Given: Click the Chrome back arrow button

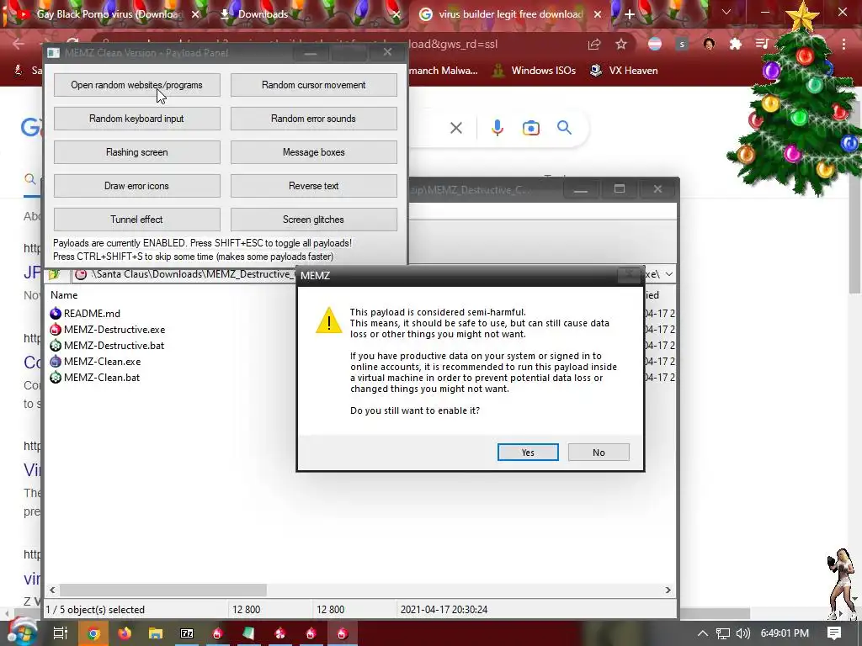Looking at the screenshot, I should (19, 45).
